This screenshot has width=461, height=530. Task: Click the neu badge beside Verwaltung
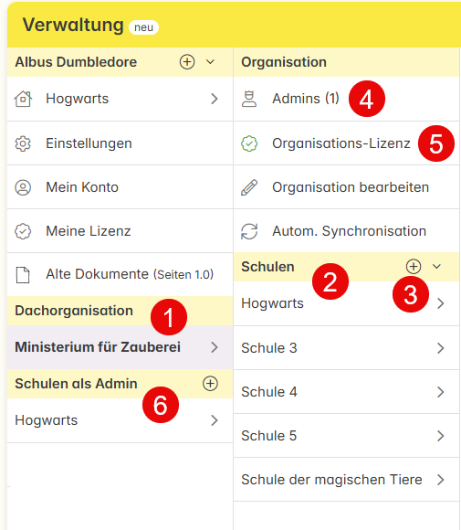(143, 27)
